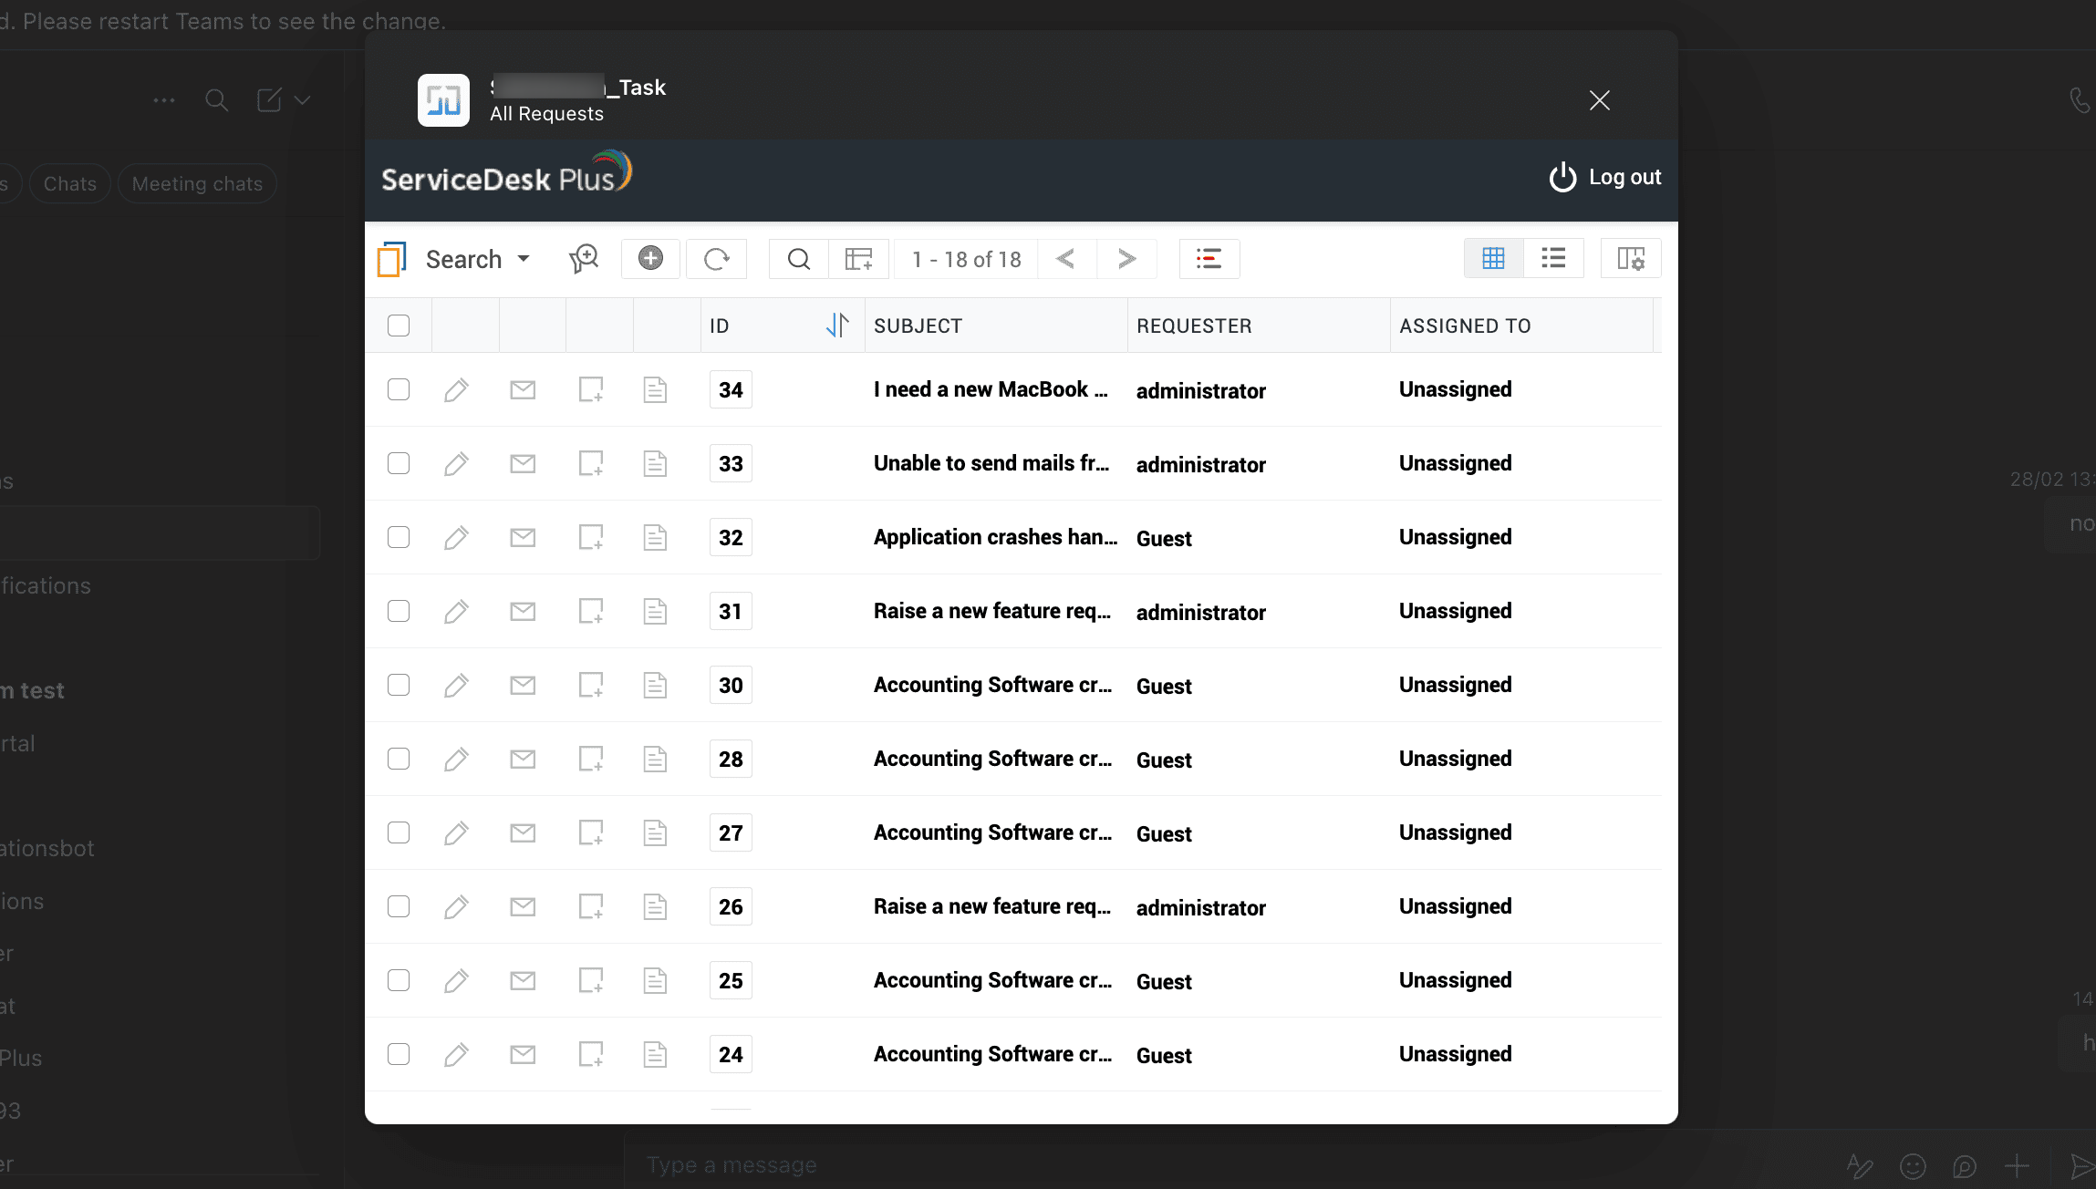Open request 'I need a new MacBook'
Screen dimensions: 2096x1189
click(990, 390)
